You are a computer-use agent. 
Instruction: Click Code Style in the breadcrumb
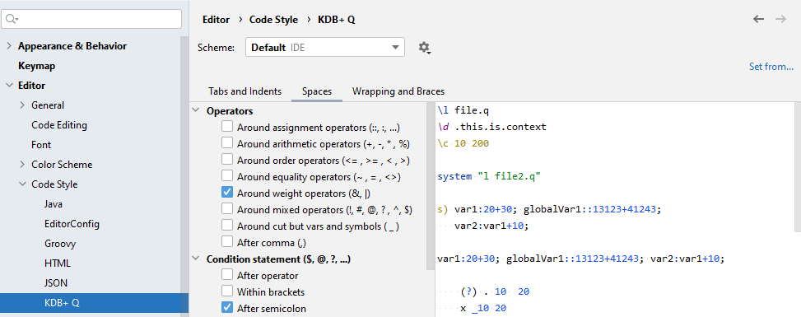(x=273, y=20)
